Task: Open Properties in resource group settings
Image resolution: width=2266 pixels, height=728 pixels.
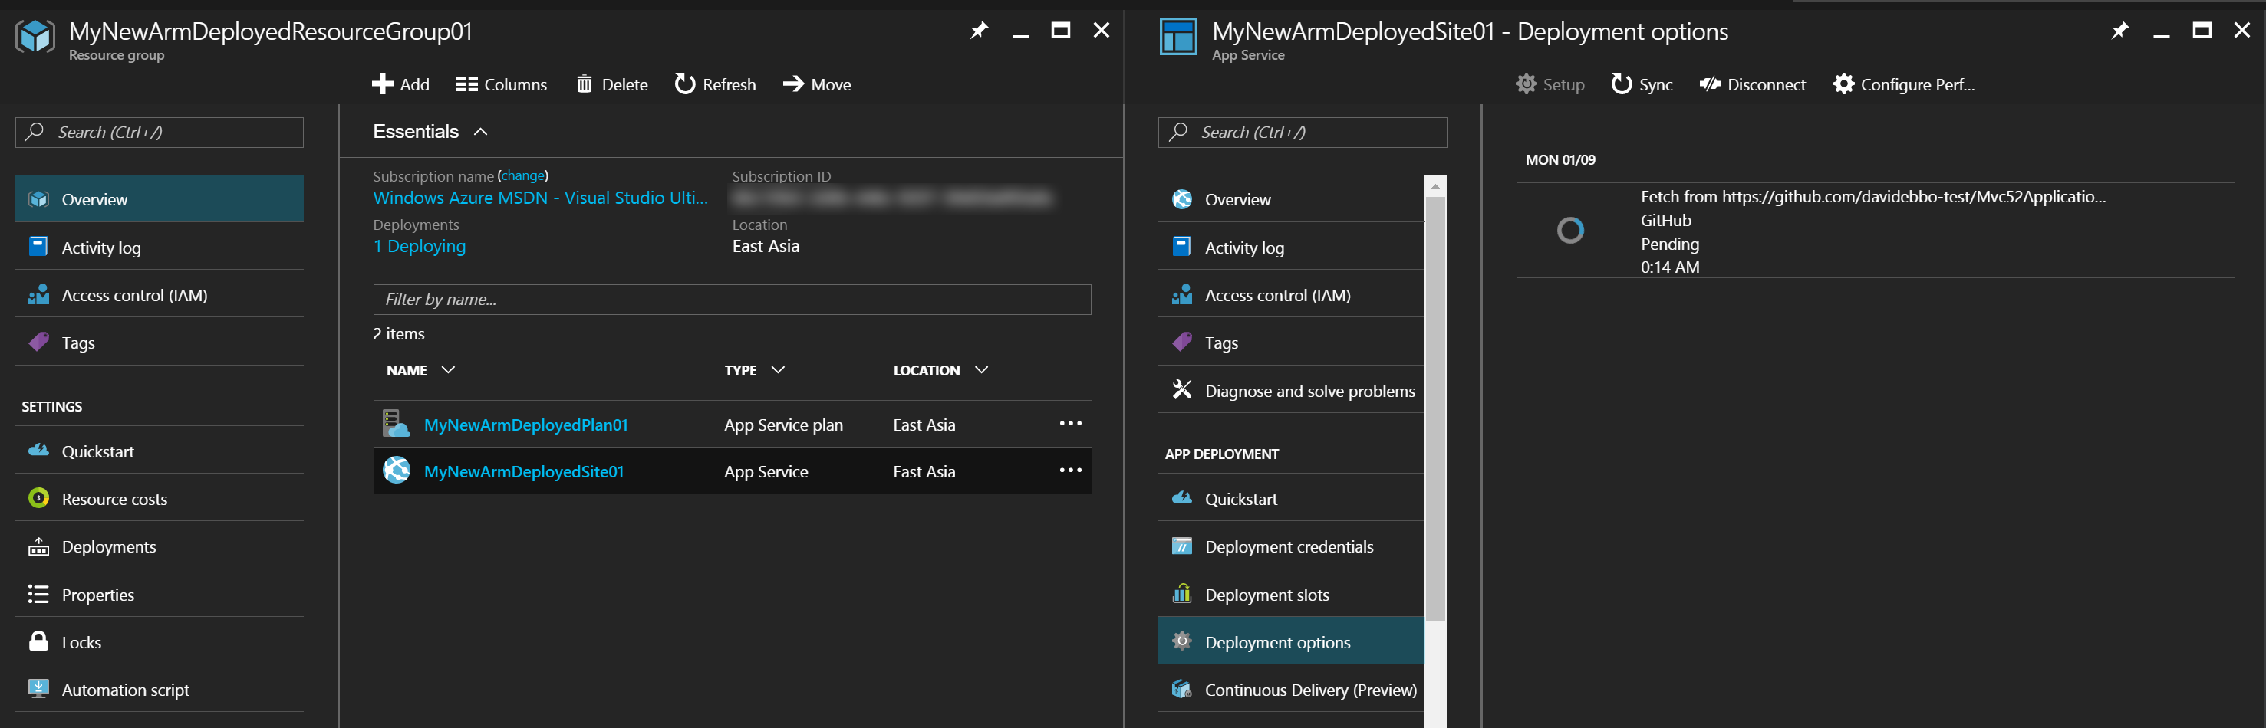Action: (x=160, y=595)
